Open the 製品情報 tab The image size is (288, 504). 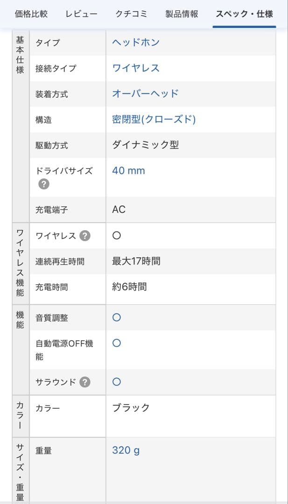(x=182, y=14)
